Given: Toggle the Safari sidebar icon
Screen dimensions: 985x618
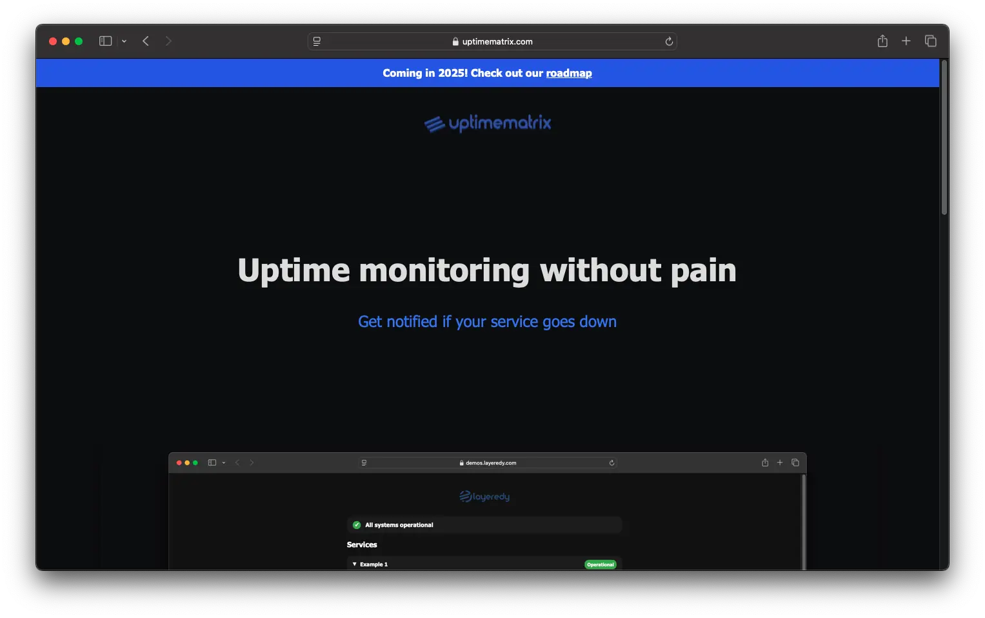Looking at the screenshot, I should click(x=105, y=41).
